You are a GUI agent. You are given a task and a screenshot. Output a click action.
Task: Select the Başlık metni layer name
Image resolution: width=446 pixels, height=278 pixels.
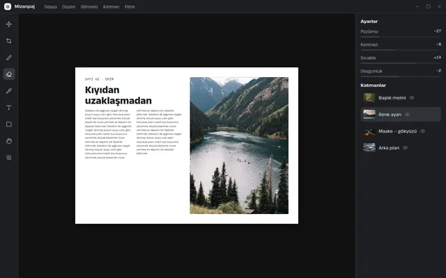[392, 98]
